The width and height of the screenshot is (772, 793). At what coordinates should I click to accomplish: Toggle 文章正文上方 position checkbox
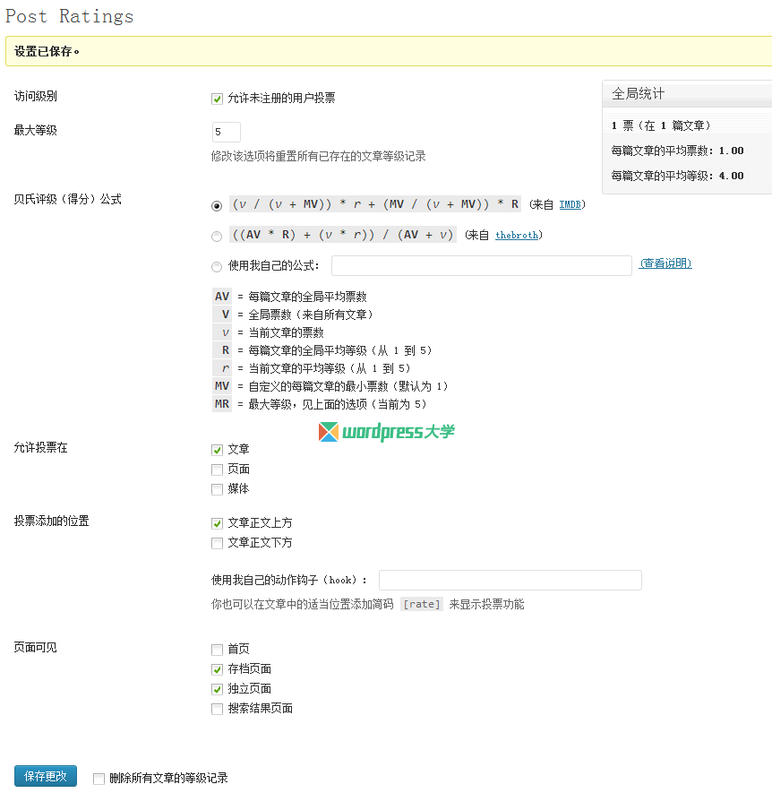pos(217,523)
